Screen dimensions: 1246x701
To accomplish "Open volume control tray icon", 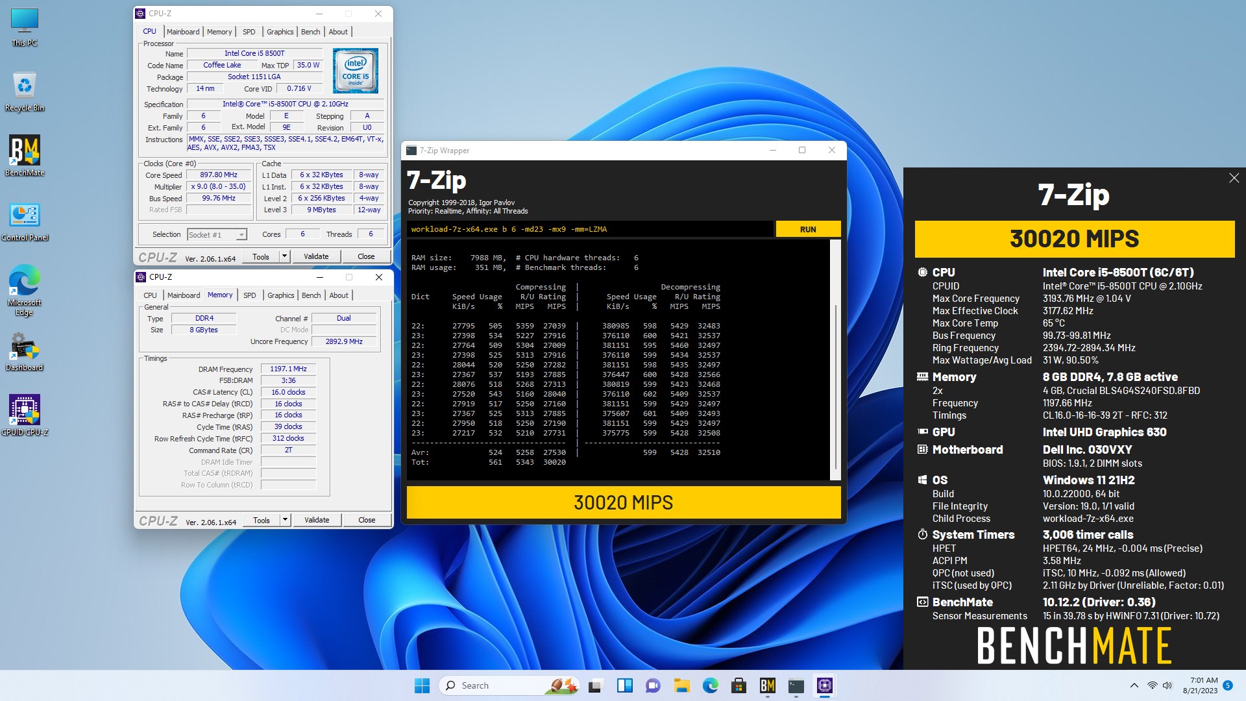I will pyautogui.click(x=1167, y=685).
